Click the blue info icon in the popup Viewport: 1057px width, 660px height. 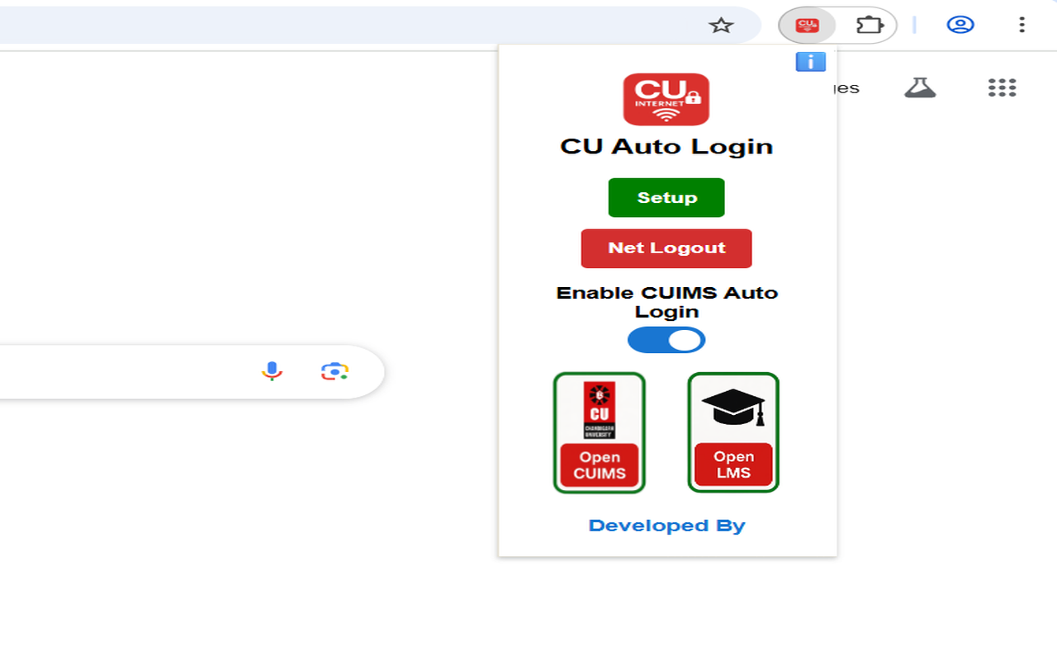pos(810,61)
